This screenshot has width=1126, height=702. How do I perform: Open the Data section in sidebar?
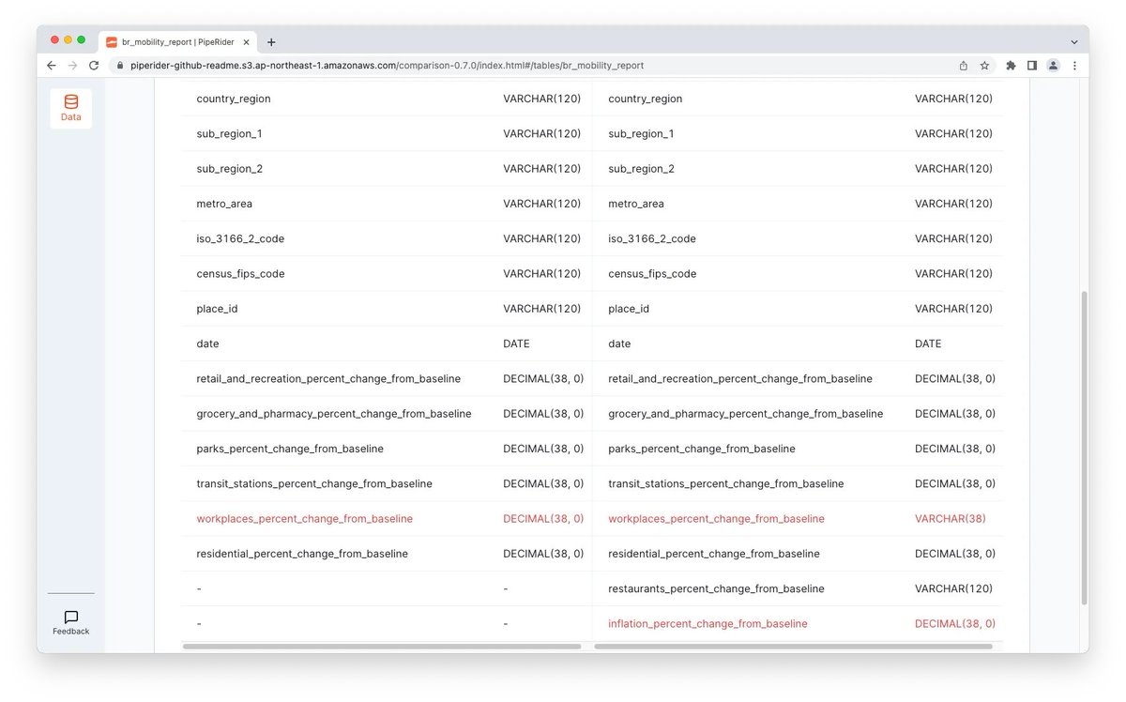pyautogui.click(x=71, y=108)
